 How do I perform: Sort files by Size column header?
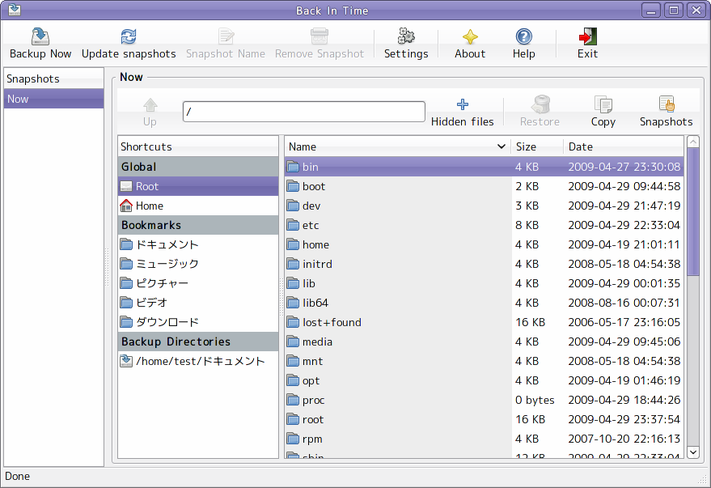click(x=537, y=146)
